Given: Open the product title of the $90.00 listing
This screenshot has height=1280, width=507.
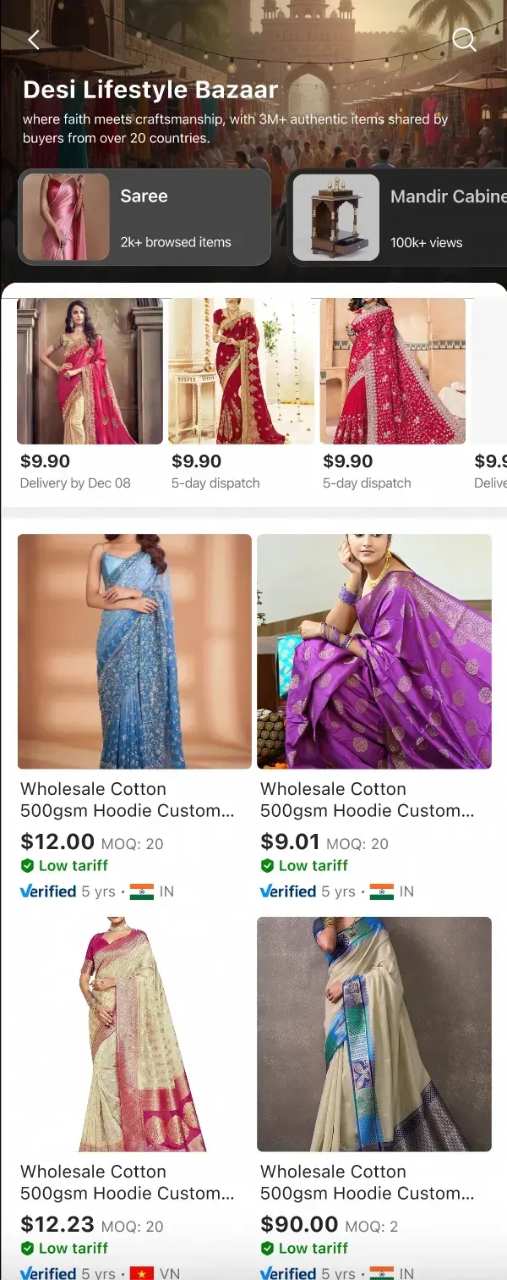Looking at the screenshot, I should click(x=367, y=1182).
